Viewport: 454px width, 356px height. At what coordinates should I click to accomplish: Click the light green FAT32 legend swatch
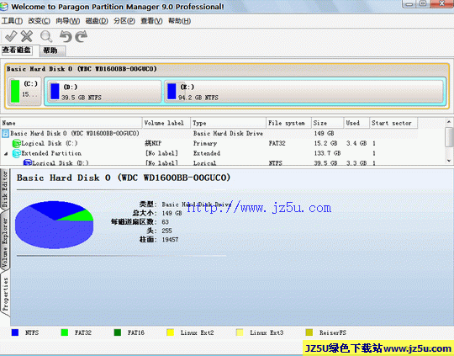(x=65, y=332)
